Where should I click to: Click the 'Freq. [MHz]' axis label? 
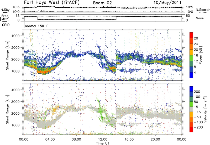coord(5,18)
